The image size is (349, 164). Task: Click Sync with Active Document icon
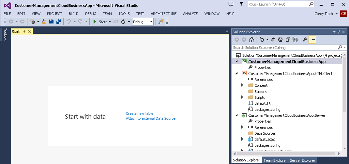pos(273,40)
